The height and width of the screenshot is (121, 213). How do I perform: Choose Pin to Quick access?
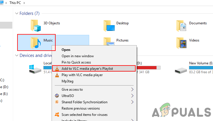[76, 62]
